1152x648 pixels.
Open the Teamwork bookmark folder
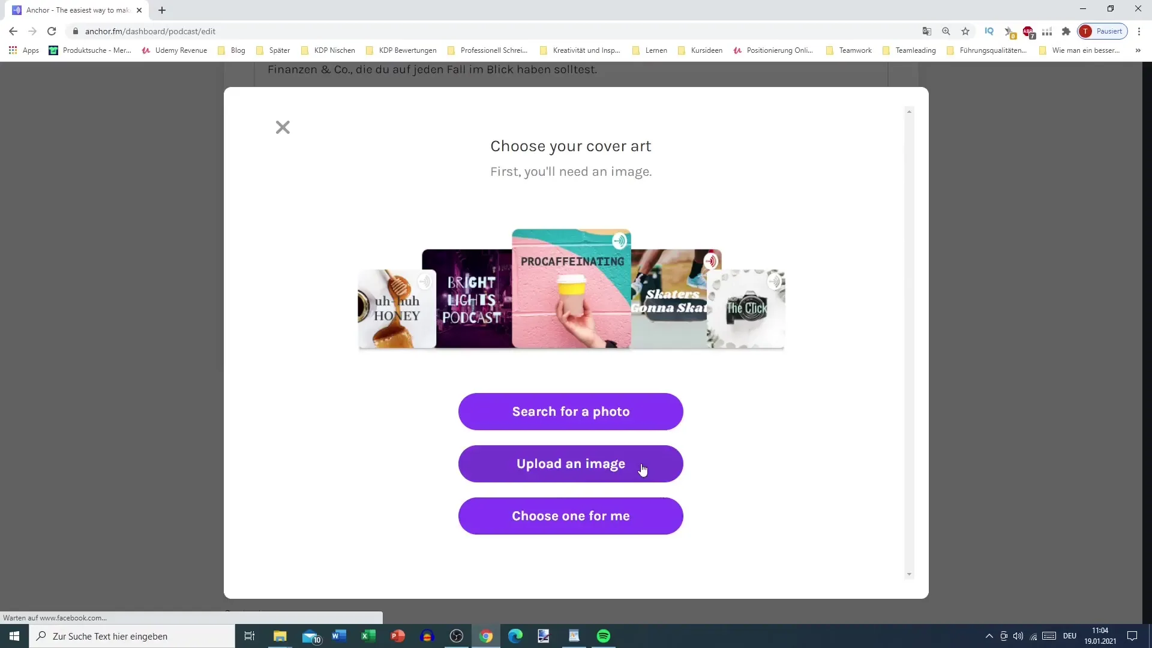click(x=849, y=50)
